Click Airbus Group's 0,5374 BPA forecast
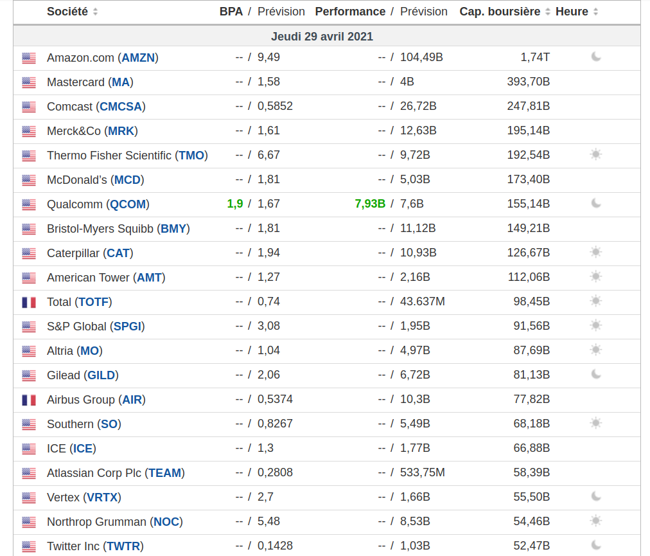This screenshot has width=650, height=556. [276, 399]
